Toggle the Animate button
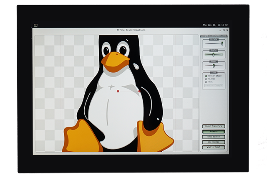267x178 pixels. (x=214, y=132)
